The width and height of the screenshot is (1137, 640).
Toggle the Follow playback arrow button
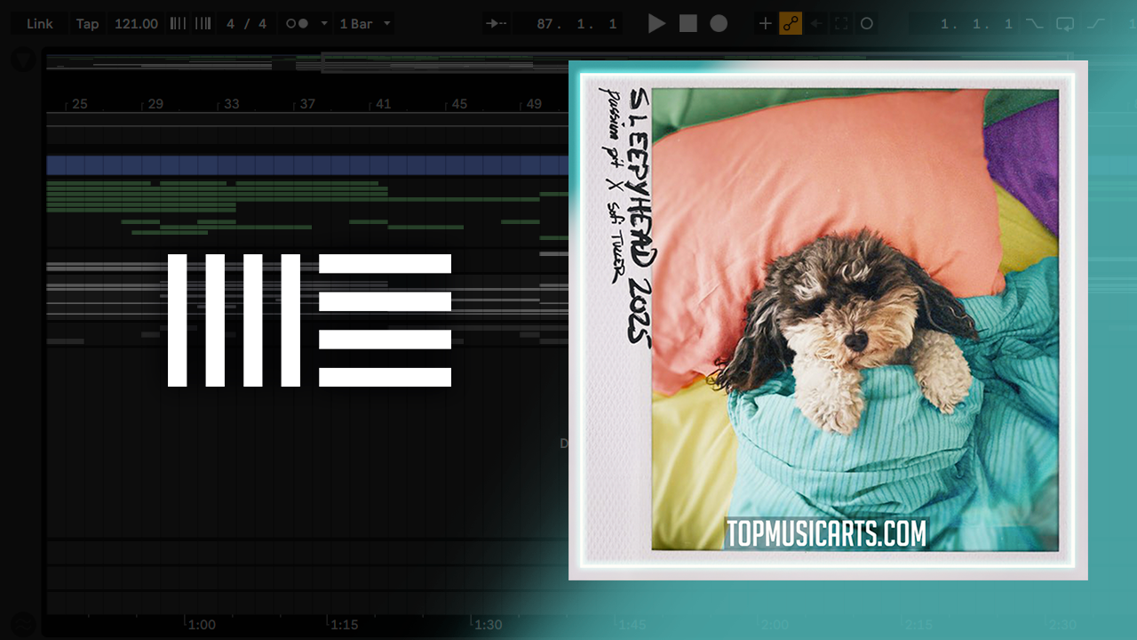pyautogui.click(x=497, y=24)
